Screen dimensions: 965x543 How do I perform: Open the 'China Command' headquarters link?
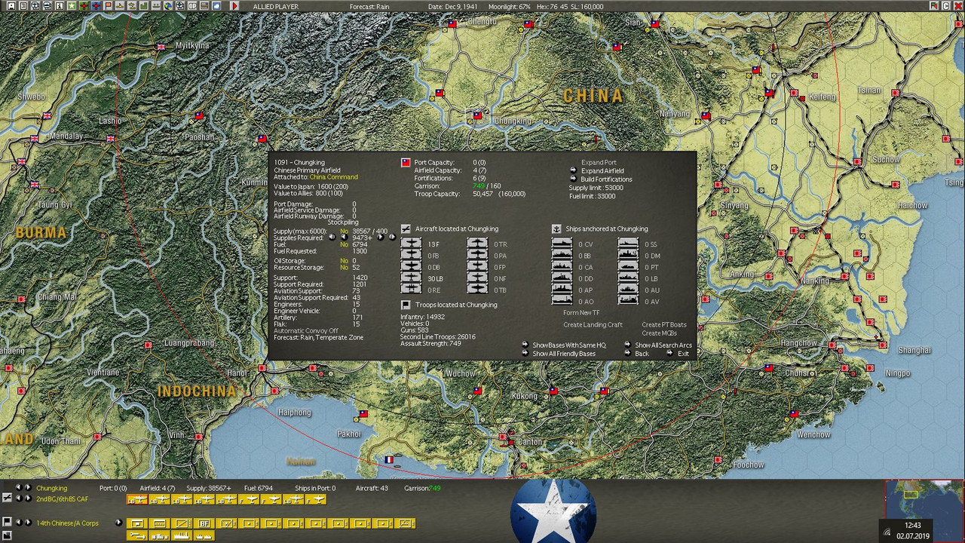click(334, 177)
